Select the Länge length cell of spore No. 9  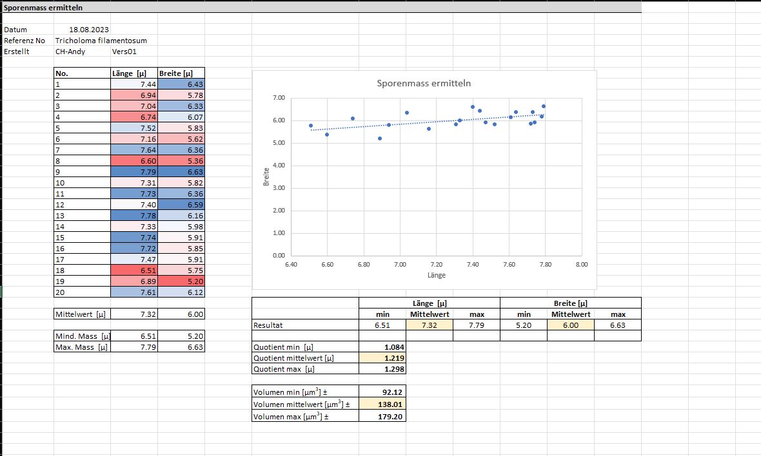tap(134, 172)
